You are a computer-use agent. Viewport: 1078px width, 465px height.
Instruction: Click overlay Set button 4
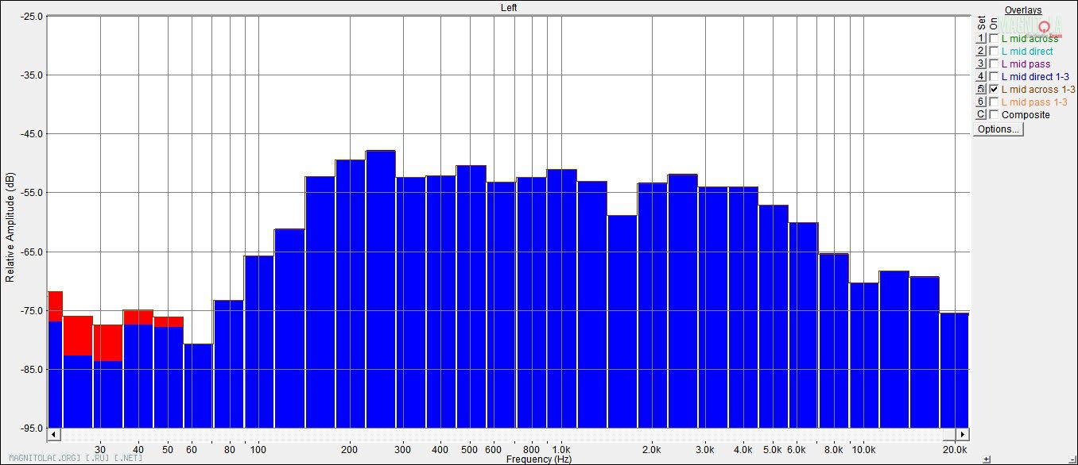pos(981,77)
